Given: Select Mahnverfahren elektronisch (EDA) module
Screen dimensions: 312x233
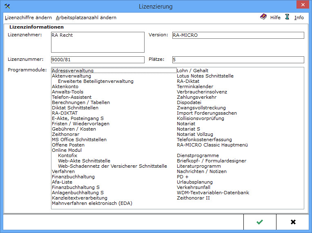Looking at the screenshot, I should pos(92,203).
